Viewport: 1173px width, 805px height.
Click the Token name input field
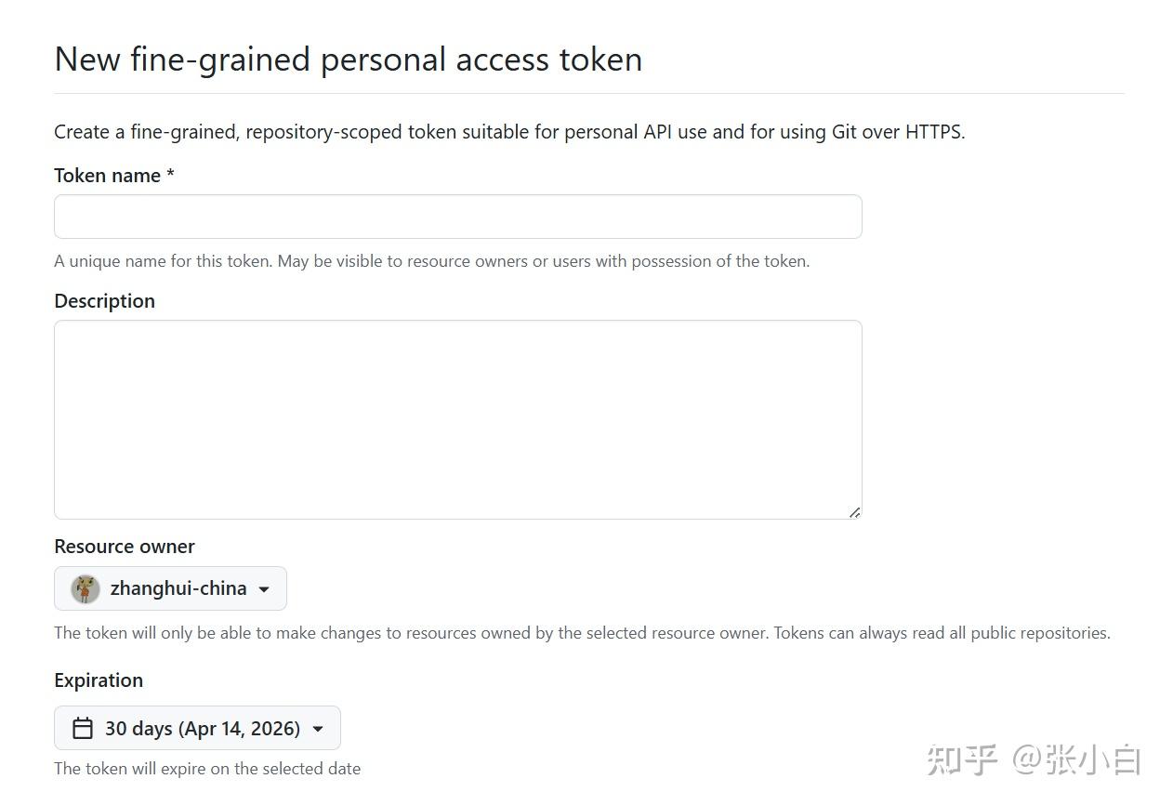[x=457, y=217]
